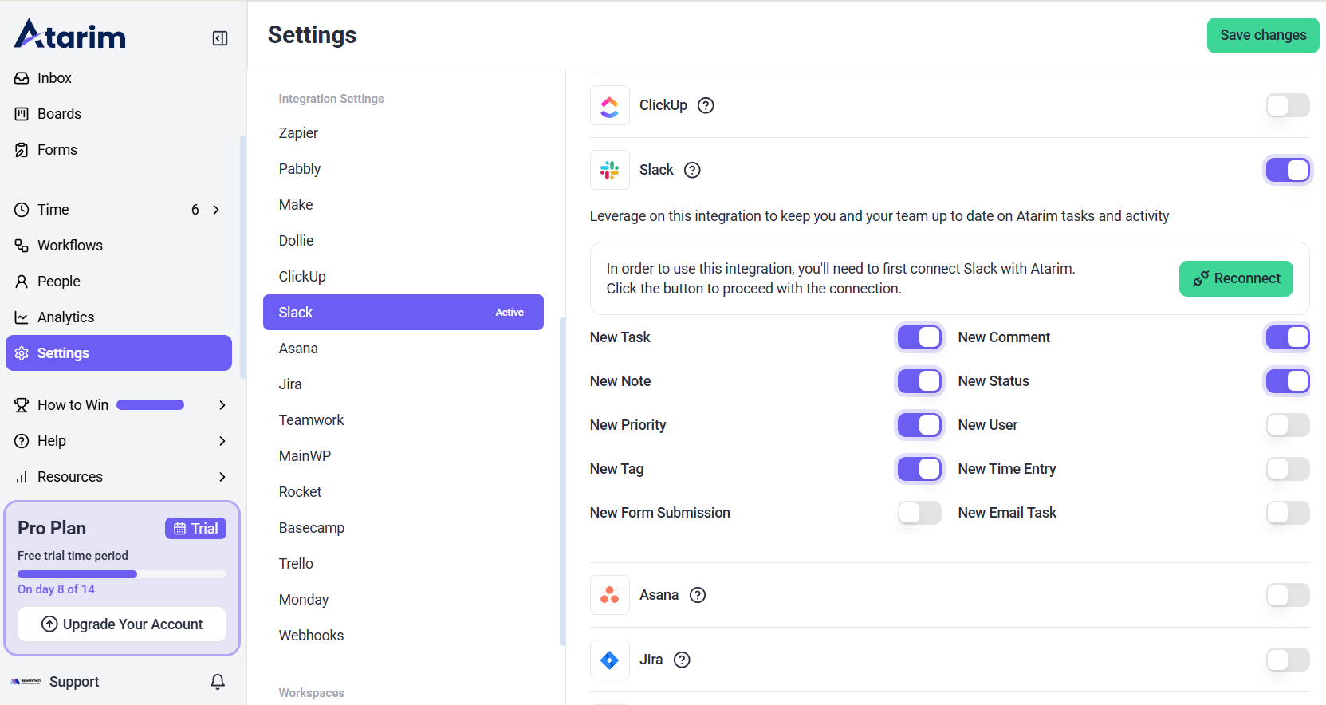This screenshot has height=705, width=1326.
Task: Click the notification bell icon
Action: 218,681
